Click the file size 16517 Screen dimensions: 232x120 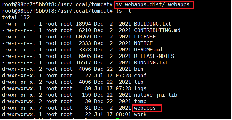coord(83,62)
